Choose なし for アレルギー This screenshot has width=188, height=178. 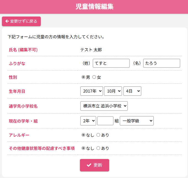click(83, 135)
